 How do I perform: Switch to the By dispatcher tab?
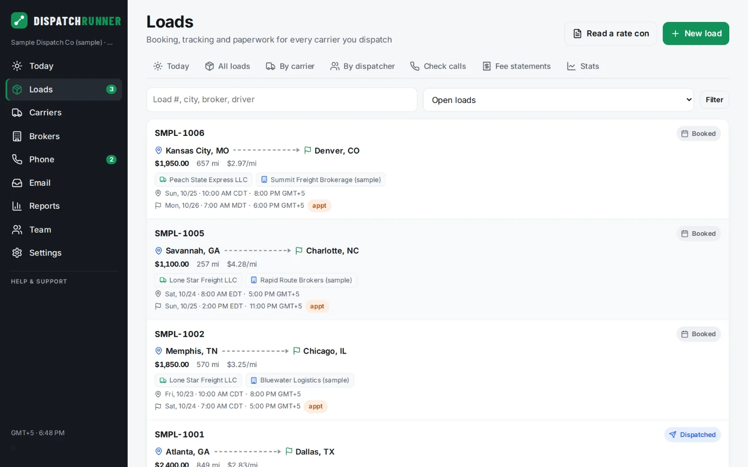362,66
